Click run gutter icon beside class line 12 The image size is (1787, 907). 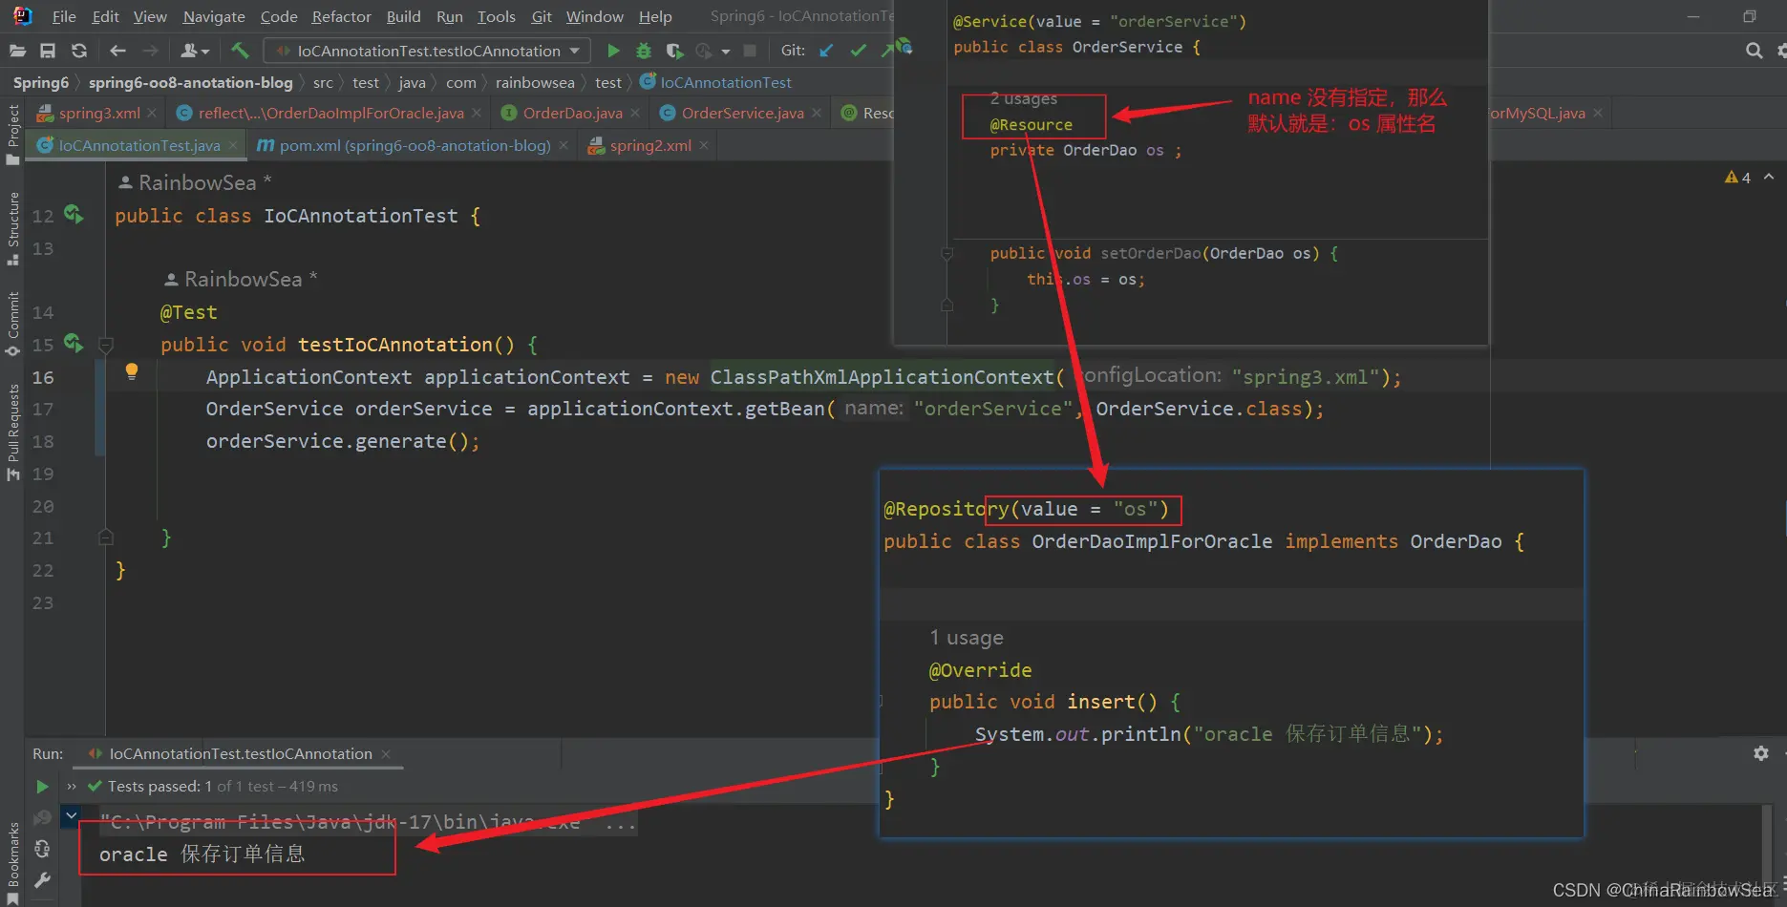(x=74, y=215)
